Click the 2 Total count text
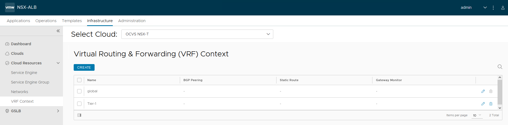Screen dimensions: 508x125 494,115
